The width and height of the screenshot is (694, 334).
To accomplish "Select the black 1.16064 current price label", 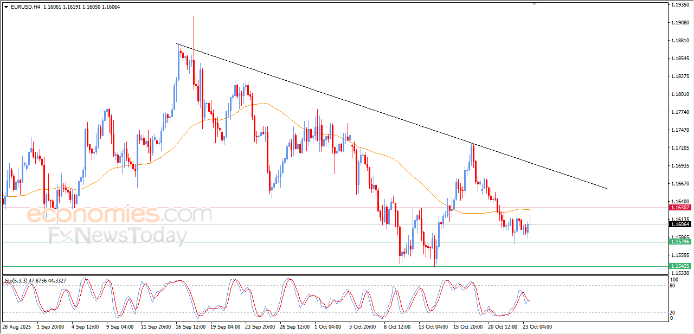I will [679, 224].
